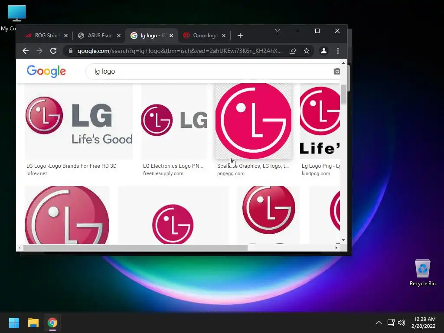This screenshot has width=444, height=333.
Task: Share this page via share icon
Action: [293, 51]
